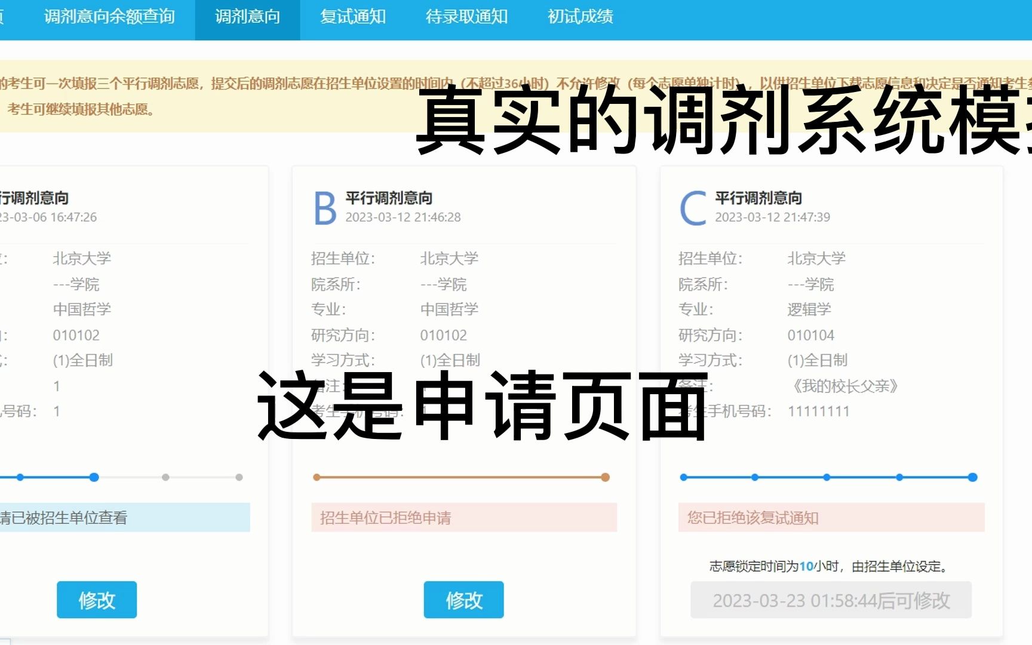
Task: Click phone number 11111111 in card C
Action: point(818,411)
